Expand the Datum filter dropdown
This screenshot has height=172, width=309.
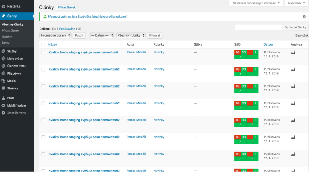pos(102,35)
